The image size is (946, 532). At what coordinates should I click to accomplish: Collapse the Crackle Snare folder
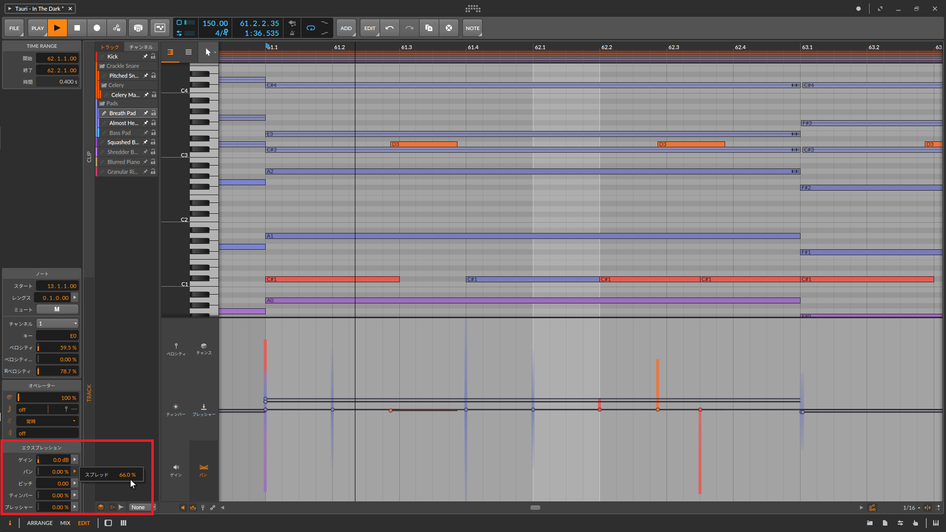(102, 66)
